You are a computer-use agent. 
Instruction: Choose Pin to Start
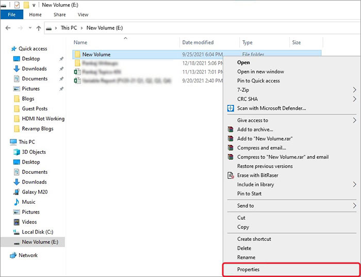249,193
